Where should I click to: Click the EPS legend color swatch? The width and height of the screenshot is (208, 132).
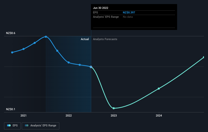(9, 125)
